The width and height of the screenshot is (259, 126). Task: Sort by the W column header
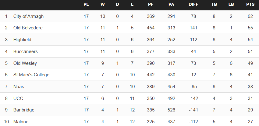(x=103, y=5)
